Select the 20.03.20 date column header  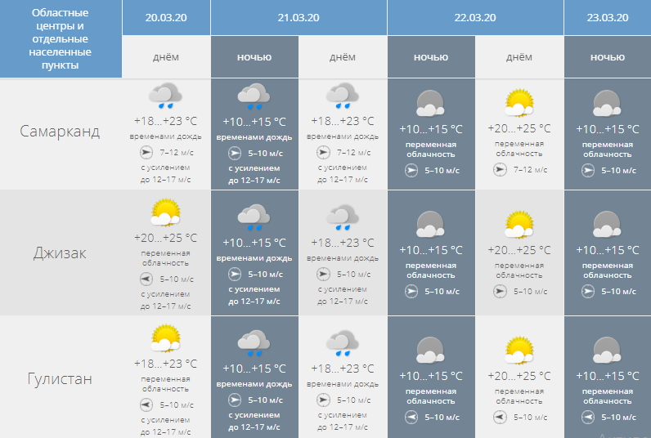point(166,17)
